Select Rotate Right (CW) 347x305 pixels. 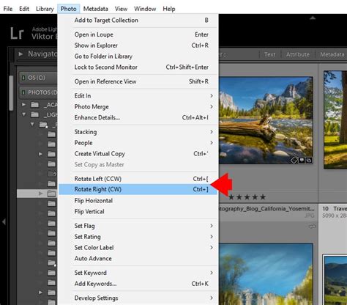tap(138, 189)
